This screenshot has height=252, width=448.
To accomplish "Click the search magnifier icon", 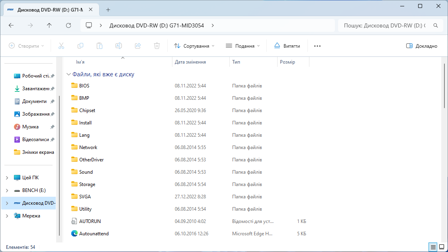I will coord(435,25).
